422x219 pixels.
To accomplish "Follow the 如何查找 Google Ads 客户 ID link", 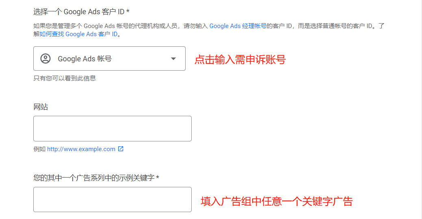I will pos(79,34).
